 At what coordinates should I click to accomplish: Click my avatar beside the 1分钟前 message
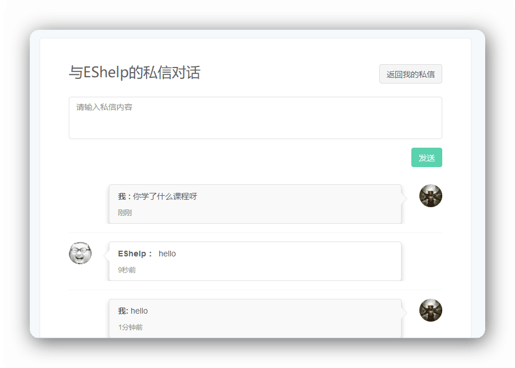[x=430, y=310]
